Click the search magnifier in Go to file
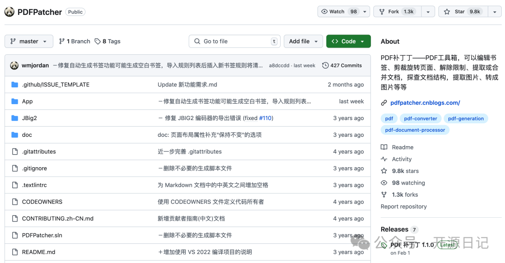The height and width of the screenshot is (263, 505). click(x=197, y=41)
